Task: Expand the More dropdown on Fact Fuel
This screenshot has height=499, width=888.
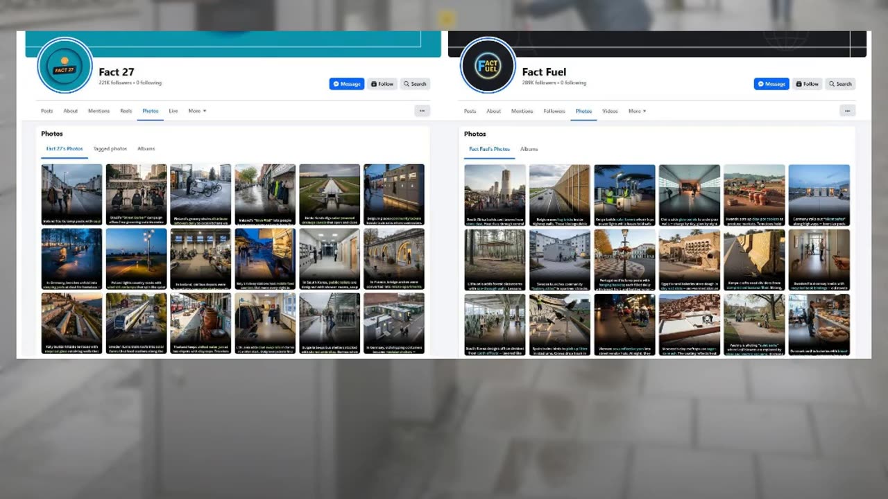Action: 637,111
